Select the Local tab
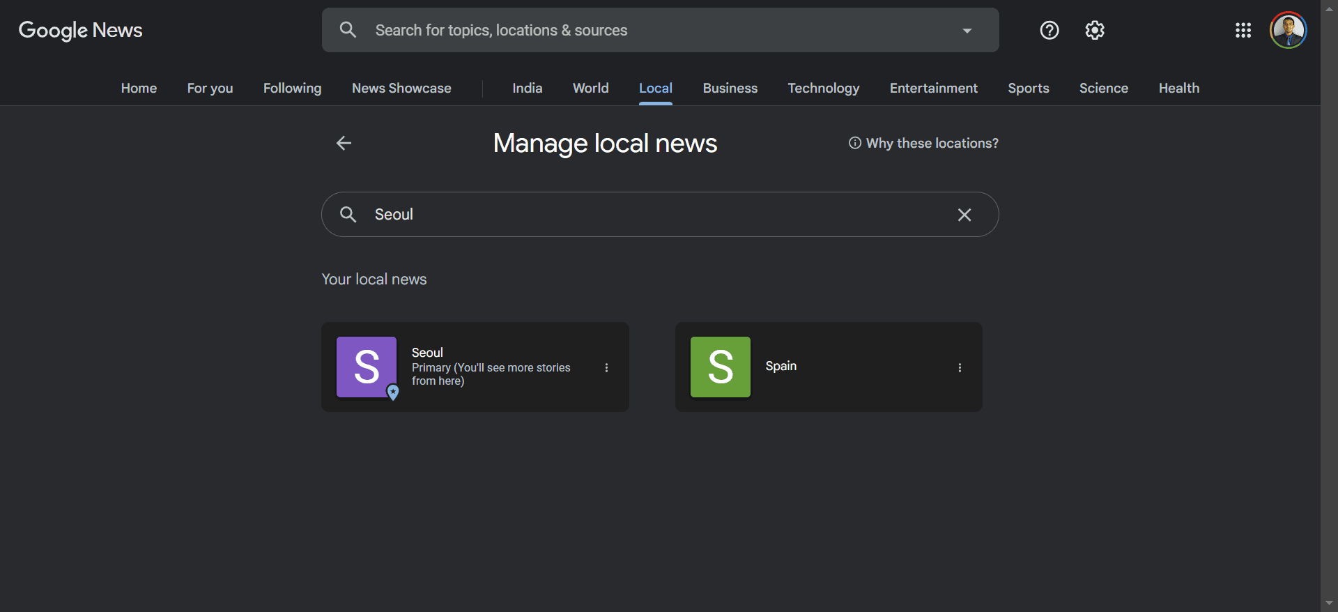 point(655,88)
